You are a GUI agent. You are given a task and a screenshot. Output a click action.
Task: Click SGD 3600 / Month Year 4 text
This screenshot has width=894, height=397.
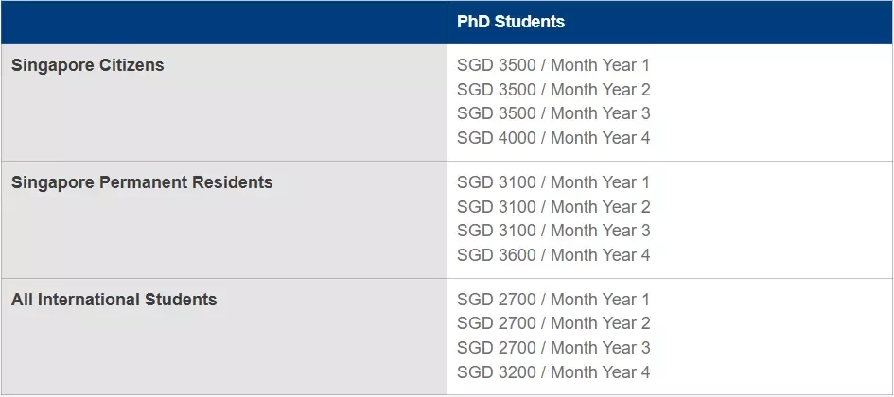click(553, 255)
